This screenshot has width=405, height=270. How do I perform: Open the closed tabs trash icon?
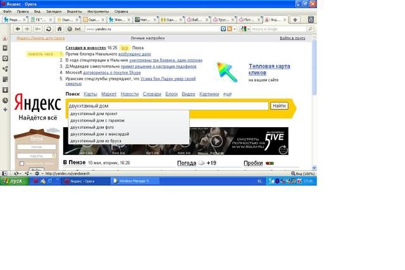pyautogui.click(x=311, y=20)
